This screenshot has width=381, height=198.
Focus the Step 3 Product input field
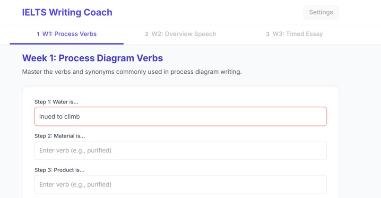tap(181, 184)
